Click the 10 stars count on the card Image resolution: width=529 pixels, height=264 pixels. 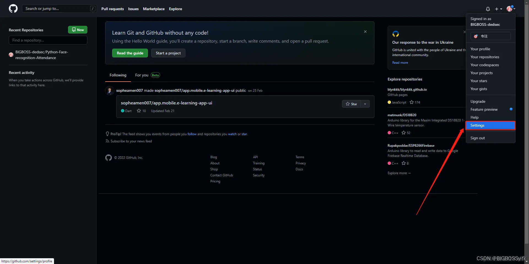141,111
